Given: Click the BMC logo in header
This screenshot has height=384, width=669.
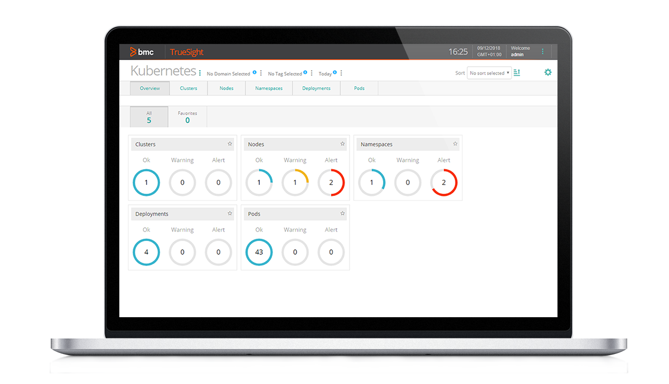Looking at the screenshot, I should pos(142,52).
